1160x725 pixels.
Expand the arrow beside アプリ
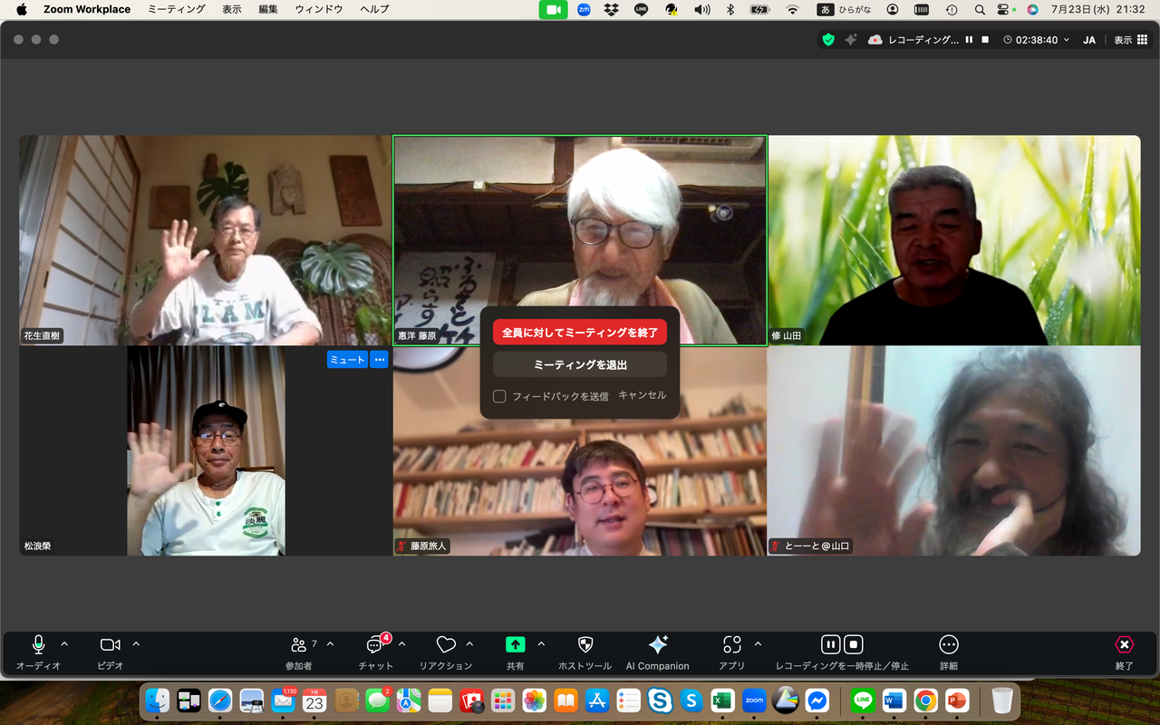pyautogui.click(x=758, y=644)
